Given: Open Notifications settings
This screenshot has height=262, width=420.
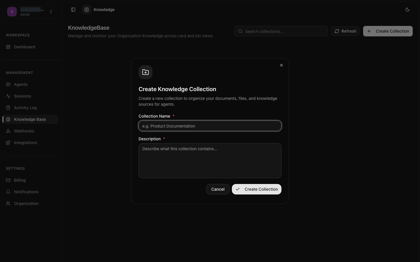Looking at the screenshot, I should pos(30,192).
